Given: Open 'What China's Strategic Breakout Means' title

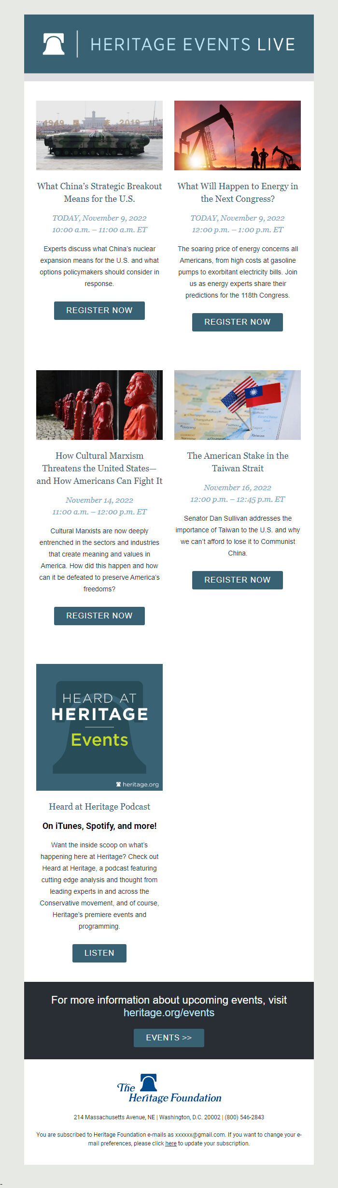Looking at the screenshot, I should point(99,193).
